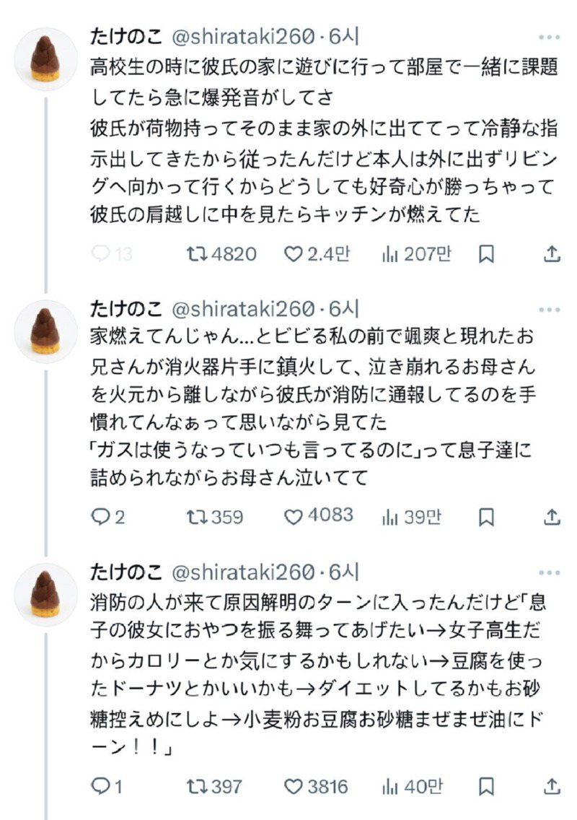Open the more options menu on third tweet
Image resolution: width=577 pixels, height=820 pixels.
pos(550,572)
